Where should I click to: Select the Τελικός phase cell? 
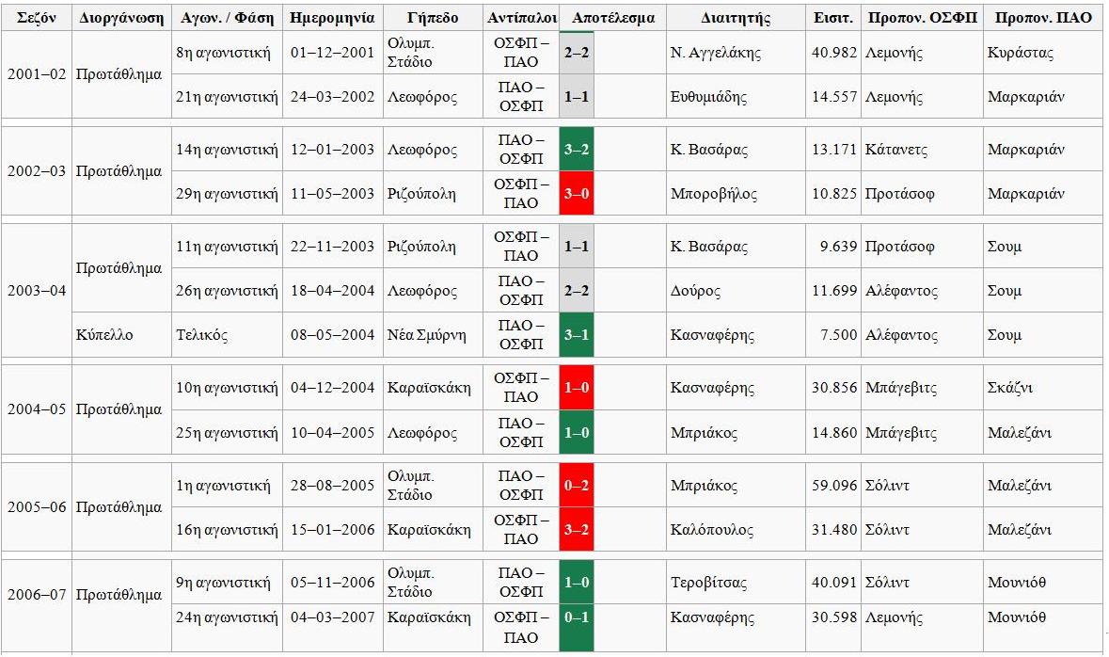[201, 335]
